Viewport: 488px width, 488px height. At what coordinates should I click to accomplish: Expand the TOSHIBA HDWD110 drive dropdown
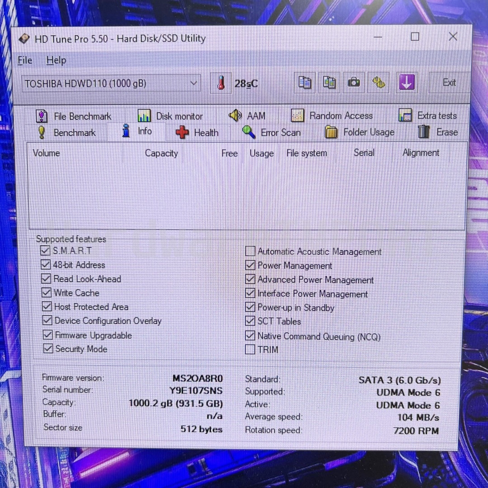click(x=193, y=84)
